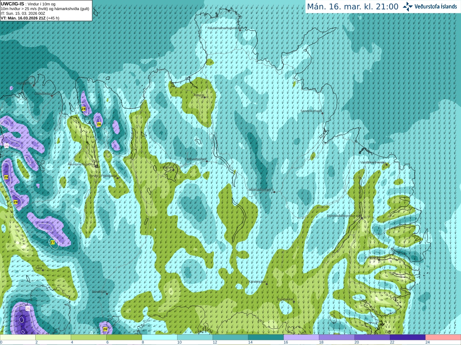Viewport: 461px width, 345px height.
Task: Click the legend tick number 20
Action: tap(357, 342)
